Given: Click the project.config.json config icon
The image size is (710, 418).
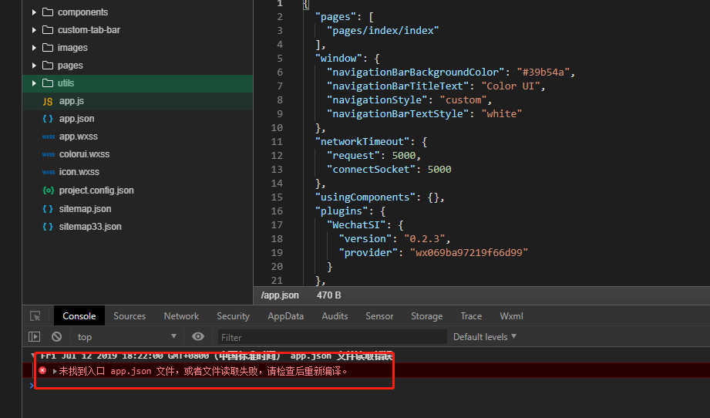Looking at the screenshot, I should point(48,190).
